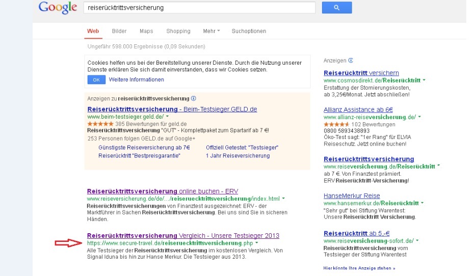Open Offiziell Getestet Testsieger sitelink

(242, 148)
